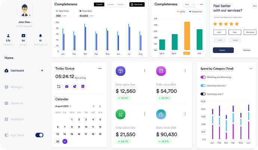
Task: Click the purple cube icon for Data value Aaa
Action: tap(120, 70)
